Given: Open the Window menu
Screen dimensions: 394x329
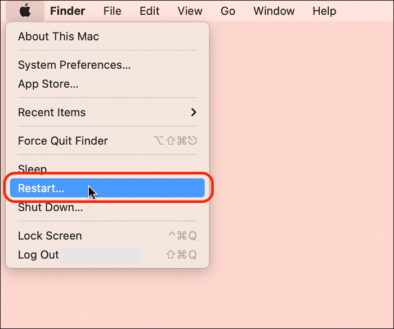Looking at the screenshot, I should [274, 11].
